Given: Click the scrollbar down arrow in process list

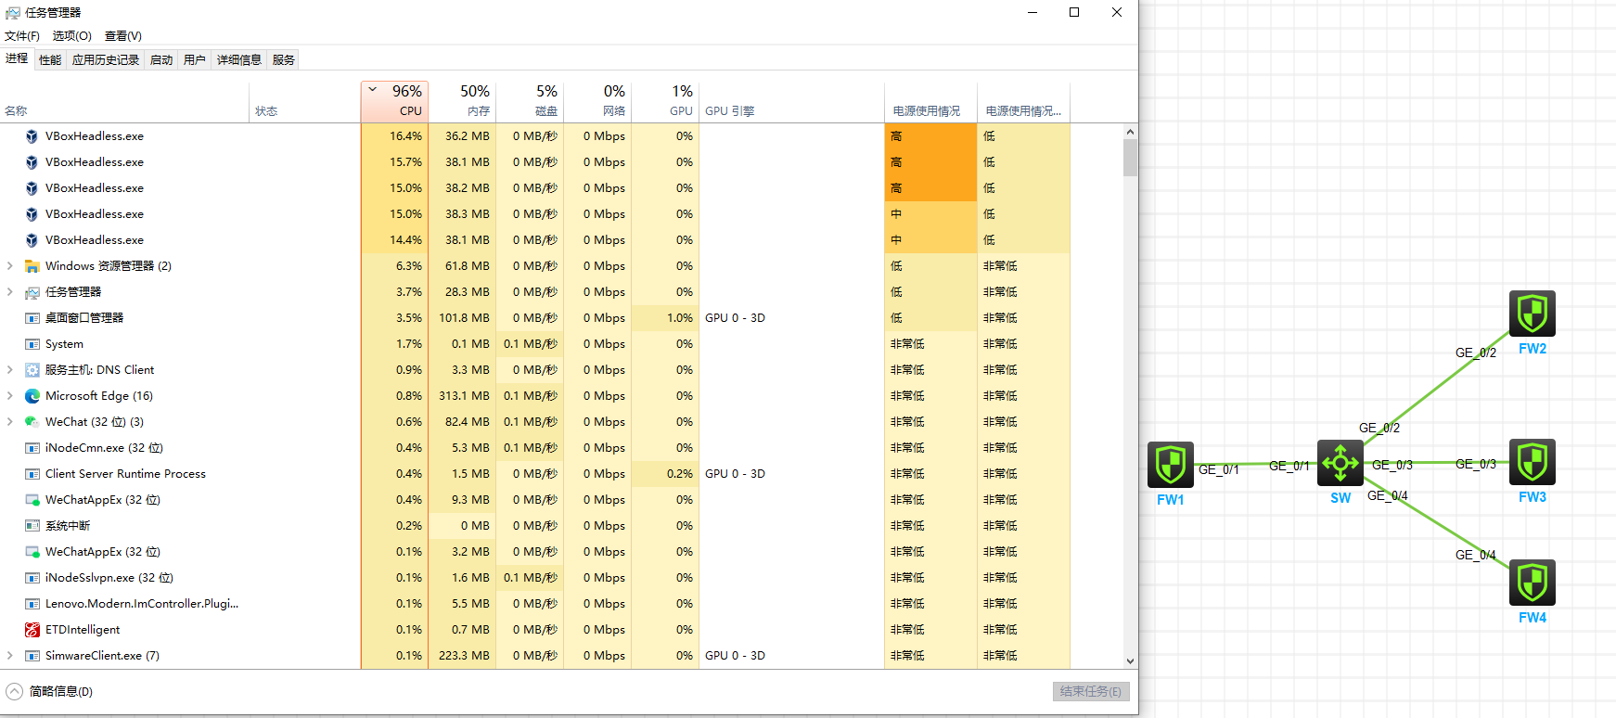Looking at the screenshot, I should click(1130, 661).
